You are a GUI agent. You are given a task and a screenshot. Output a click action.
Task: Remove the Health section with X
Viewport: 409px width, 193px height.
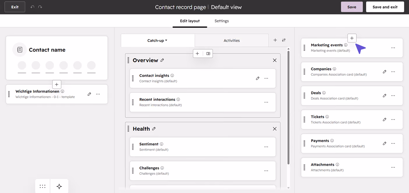coord(274,129)
